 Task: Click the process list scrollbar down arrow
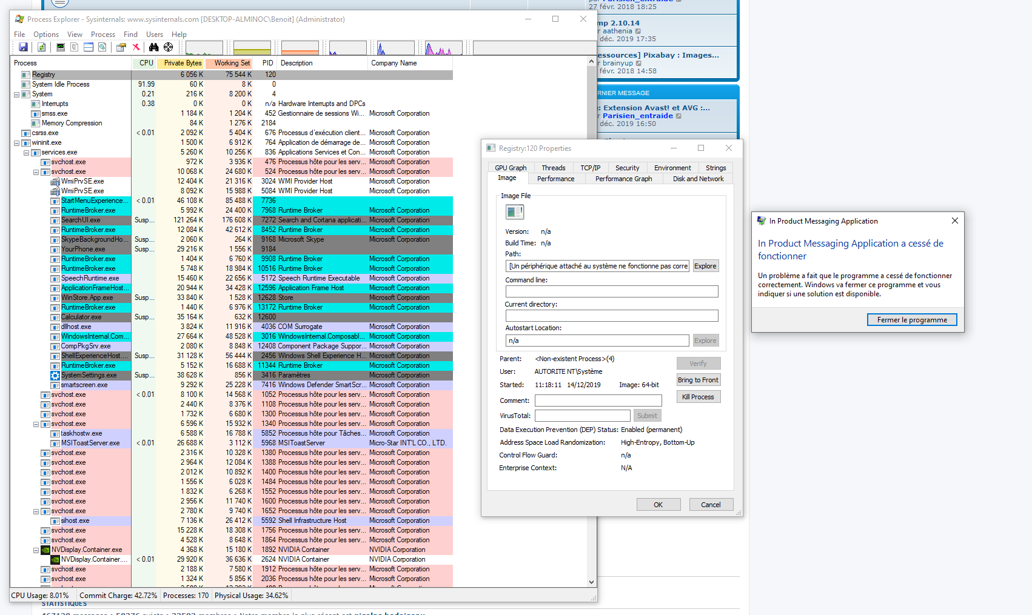(592, 582)
